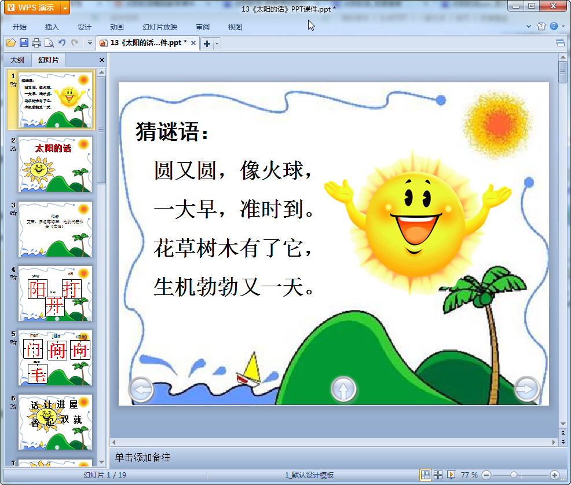The height and width of the screenshot is (485, 571).
Task: Select slide 4 thumbnail with 阳 打 开
Action: 55,293
